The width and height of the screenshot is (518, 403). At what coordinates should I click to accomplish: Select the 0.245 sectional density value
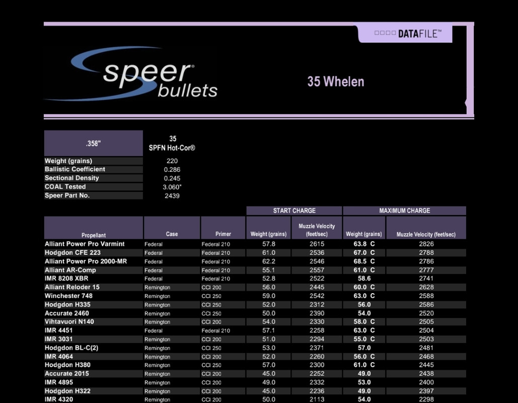(x=172, y=178)
